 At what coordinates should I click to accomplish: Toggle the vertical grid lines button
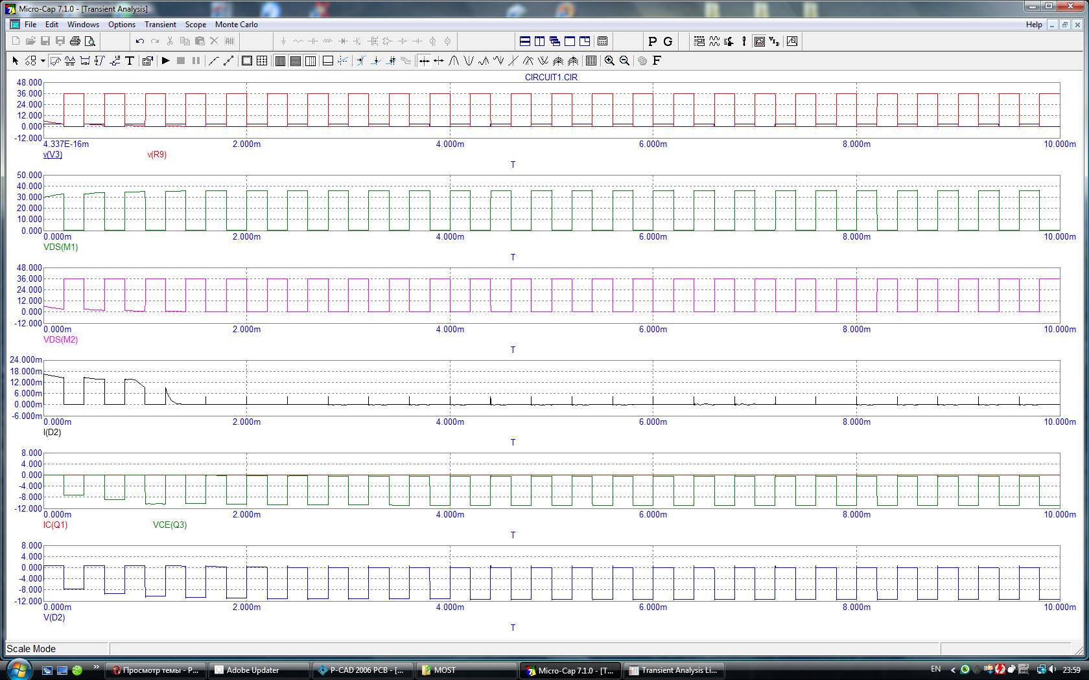pyautogui.click(x=280, y=61)
